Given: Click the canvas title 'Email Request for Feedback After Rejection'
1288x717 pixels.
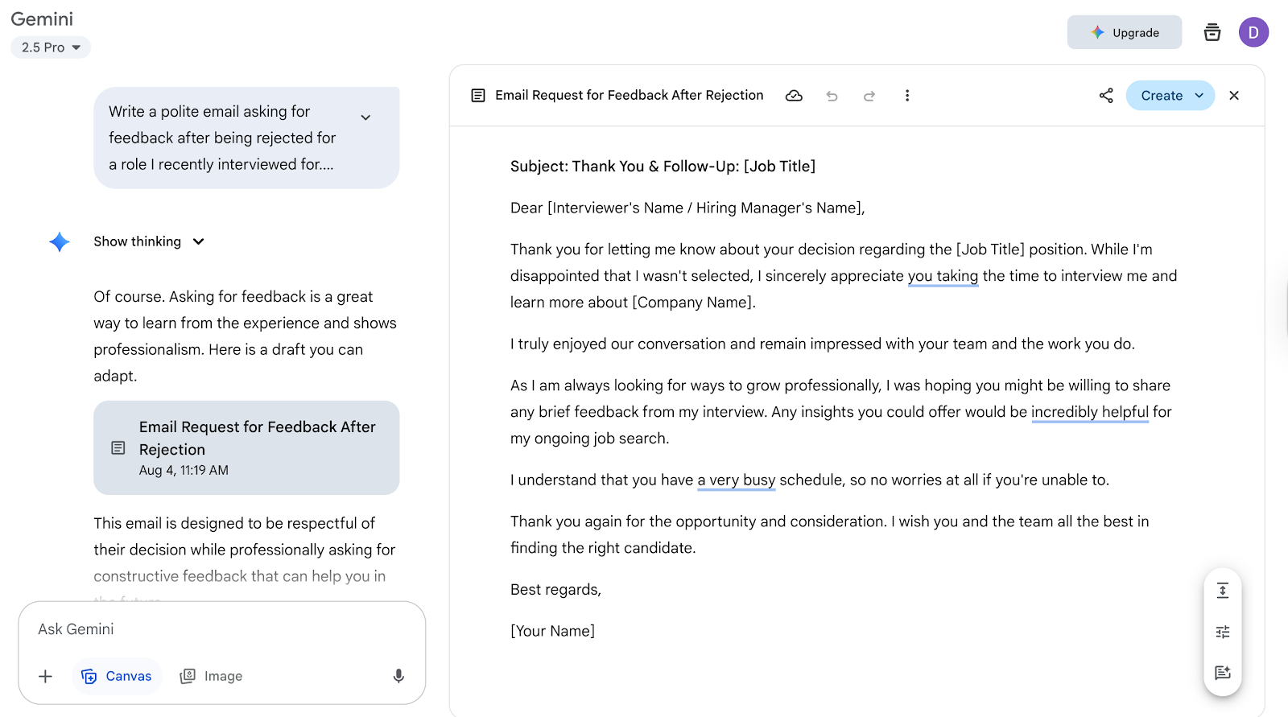Looking at the screenshot, I should (x=630, y=95).
